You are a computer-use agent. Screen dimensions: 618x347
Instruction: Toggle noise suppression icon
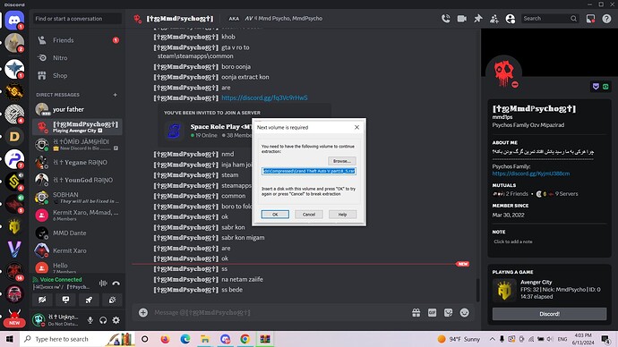pyautogui.click(x=103, y=283)
